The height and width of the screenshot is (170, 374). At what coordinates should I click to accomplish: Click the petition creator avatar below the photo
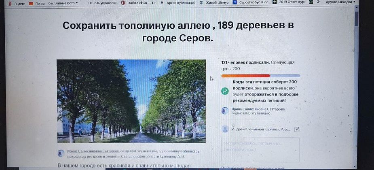pos(61,153)
